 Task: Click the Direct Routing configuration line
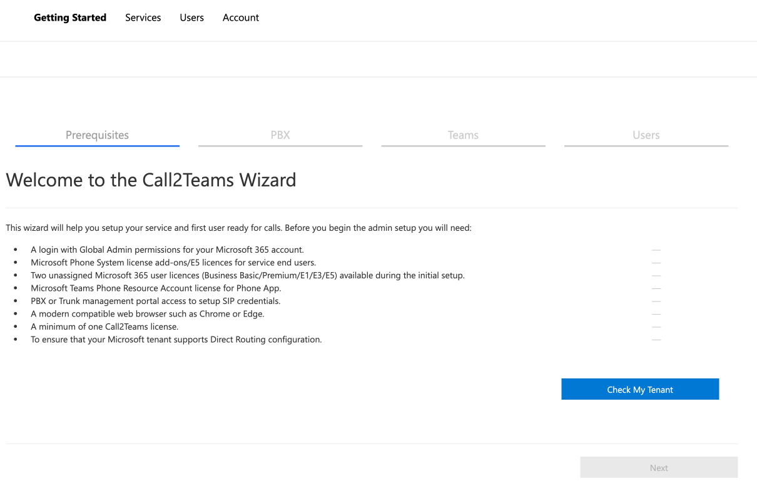pos(176,340)
